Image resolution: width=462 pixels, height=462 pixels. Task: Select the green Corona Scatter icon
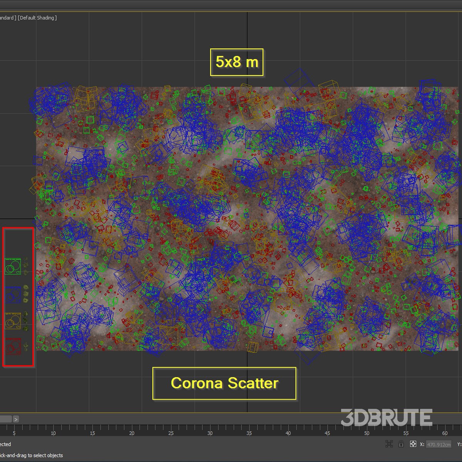[13, 266]
